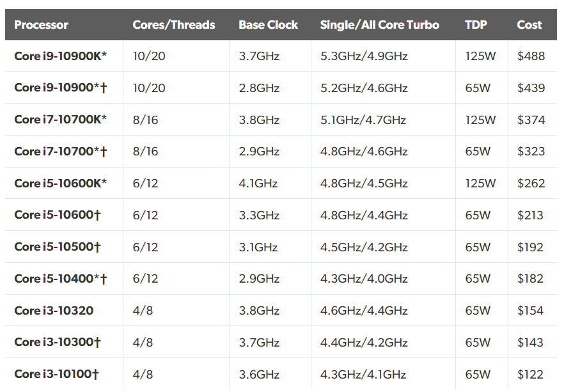The height and width of the screenshot is (392, 564).
Task: Click the TDP column header
Action: point(476,25)
